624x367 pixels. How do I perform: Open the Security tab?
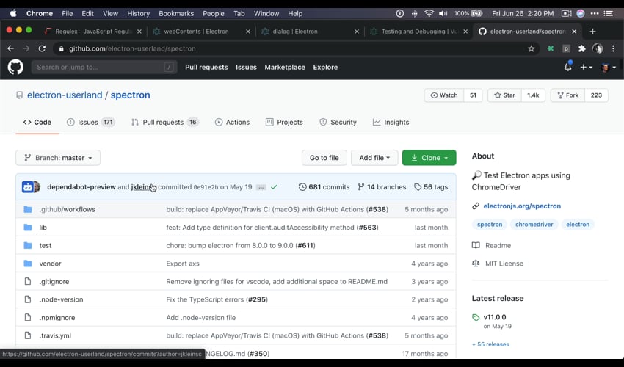tap(338, 122)
